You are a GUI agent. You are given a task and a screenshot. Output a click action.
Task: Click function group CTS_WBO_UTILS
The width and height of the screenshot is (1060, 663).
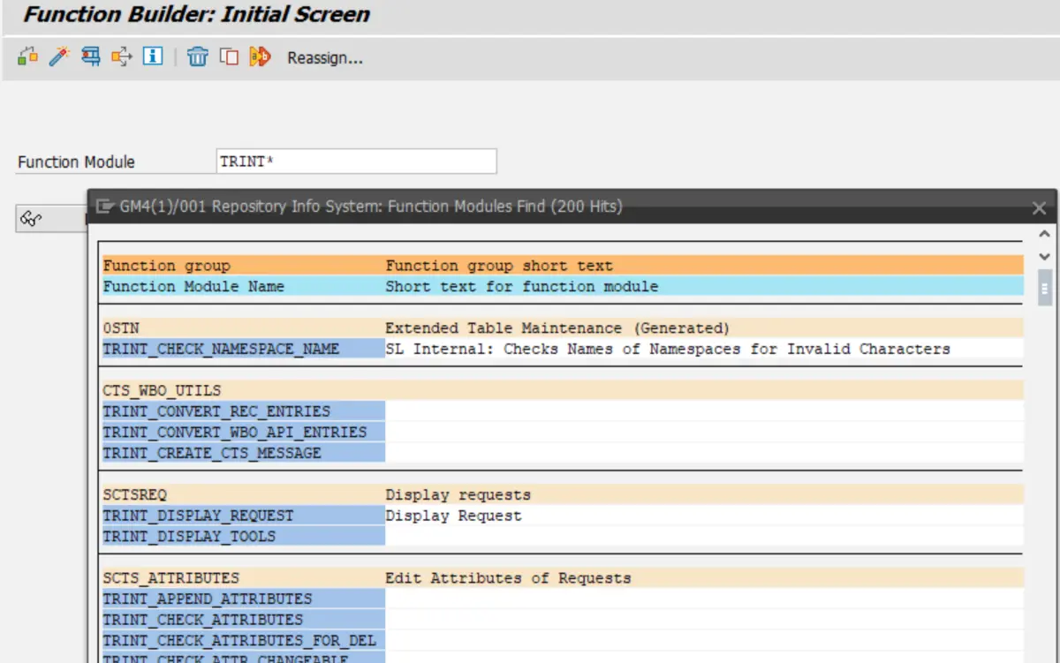pos(162,390)
